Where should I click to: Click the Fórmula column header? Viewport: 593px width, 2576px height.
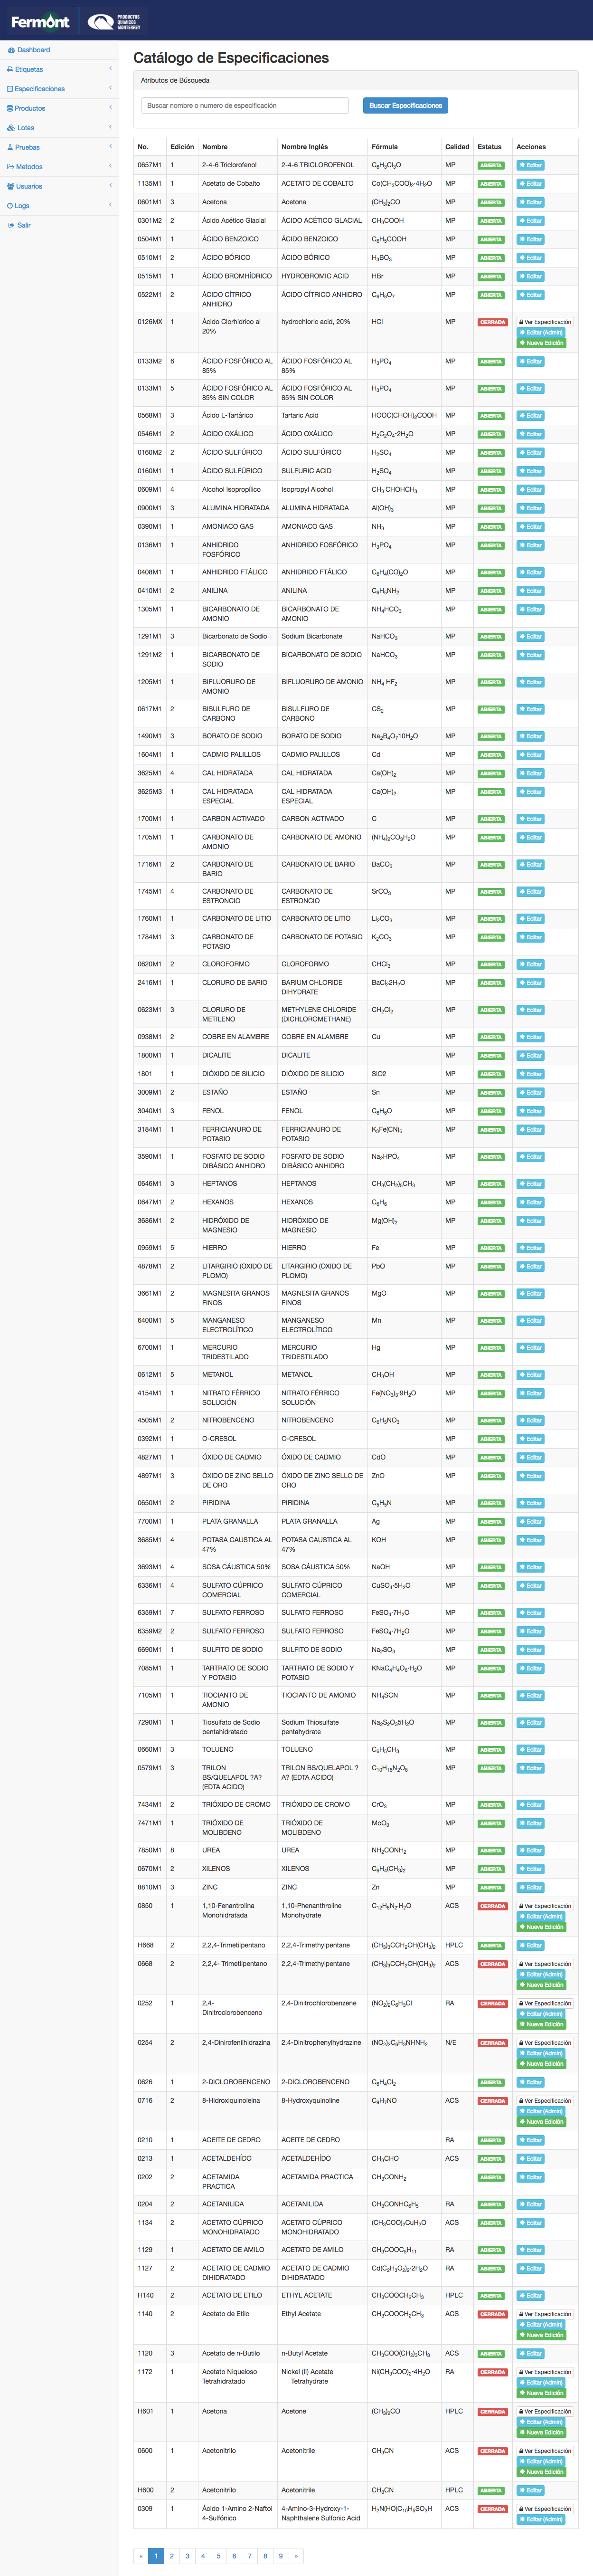coord(384,147)
